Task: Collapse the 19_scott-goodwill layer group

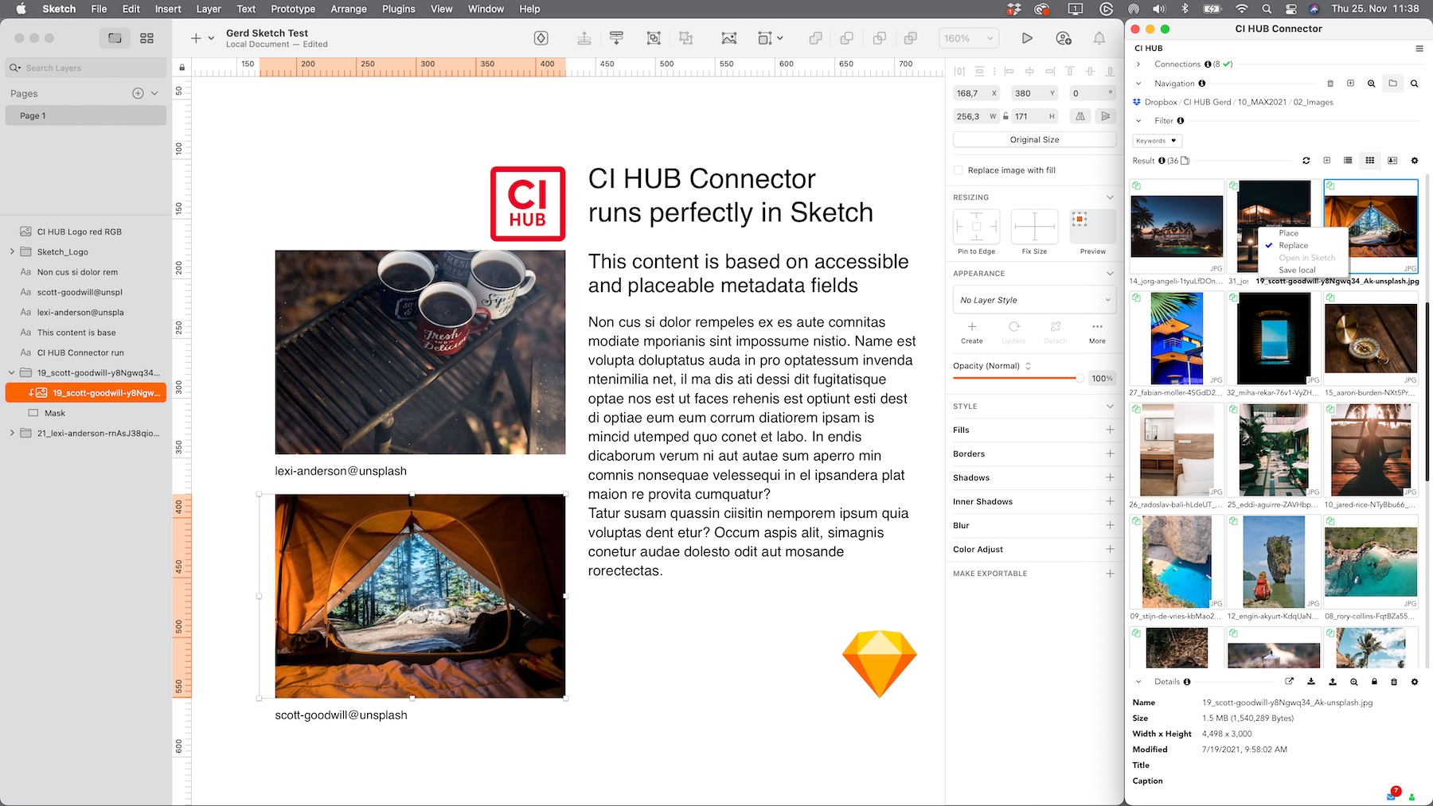Action: (x=12, y=372)
